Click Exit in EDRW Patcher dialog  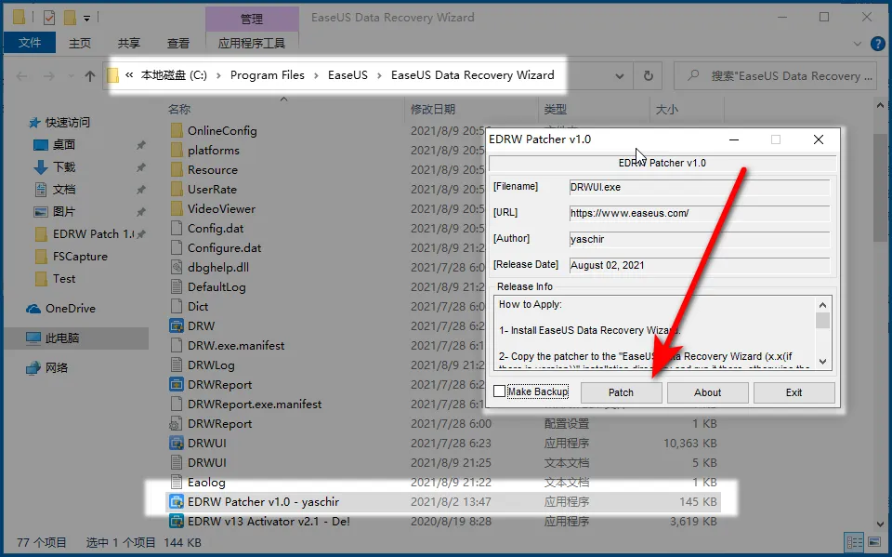pos(794,392)
